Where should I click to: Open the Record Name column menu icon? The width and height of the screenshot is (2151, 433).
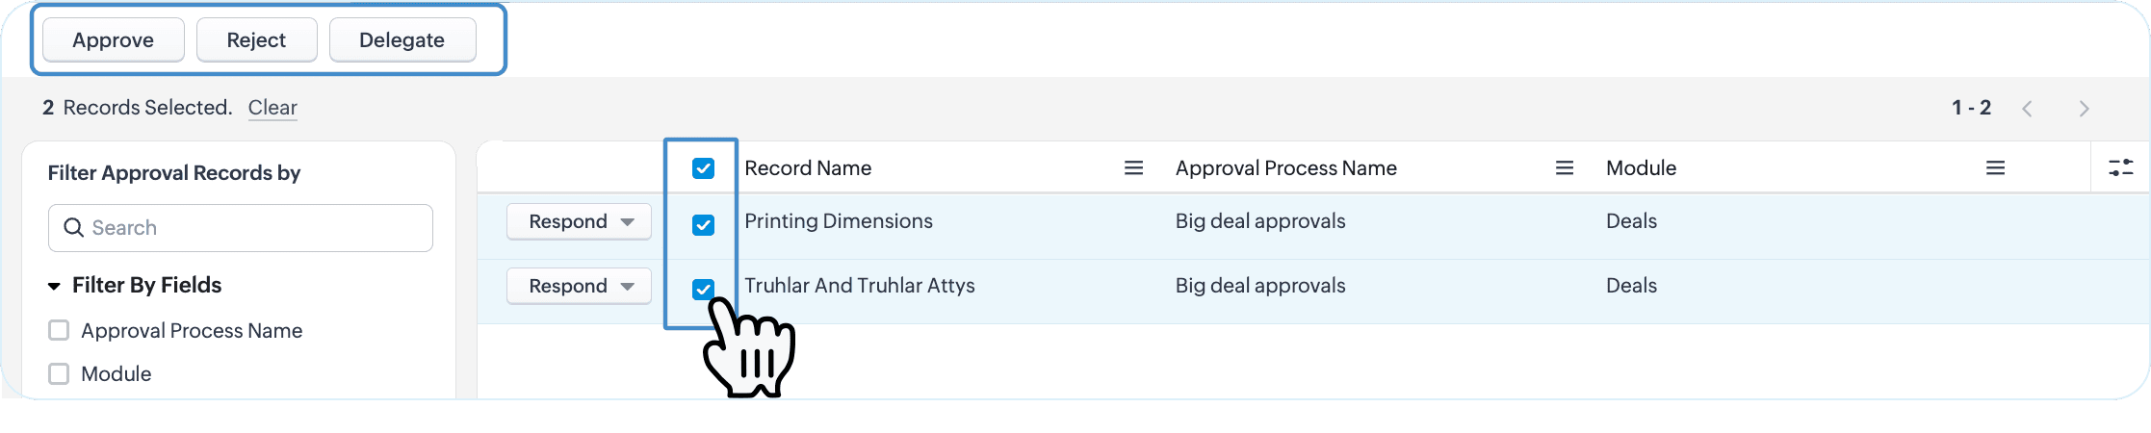1133,168
